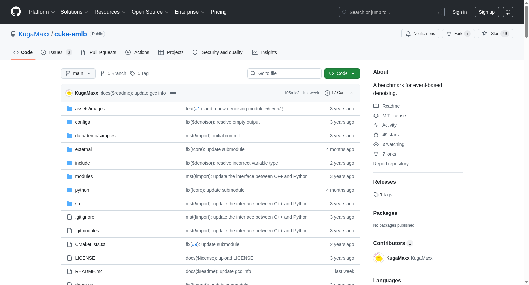Click the magnifier icon in header search
Screen dimensions: 529x285
tap(345, 12)
